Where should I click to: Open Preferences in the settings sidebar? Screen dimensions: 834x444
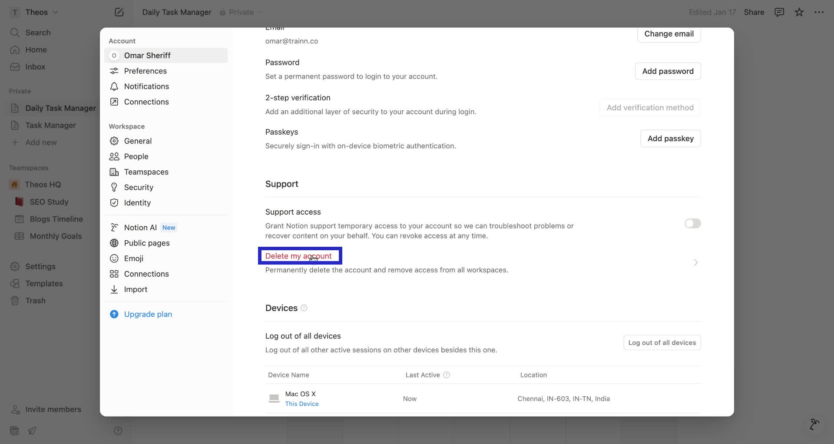pyautogui.click(x=145, y=71)
